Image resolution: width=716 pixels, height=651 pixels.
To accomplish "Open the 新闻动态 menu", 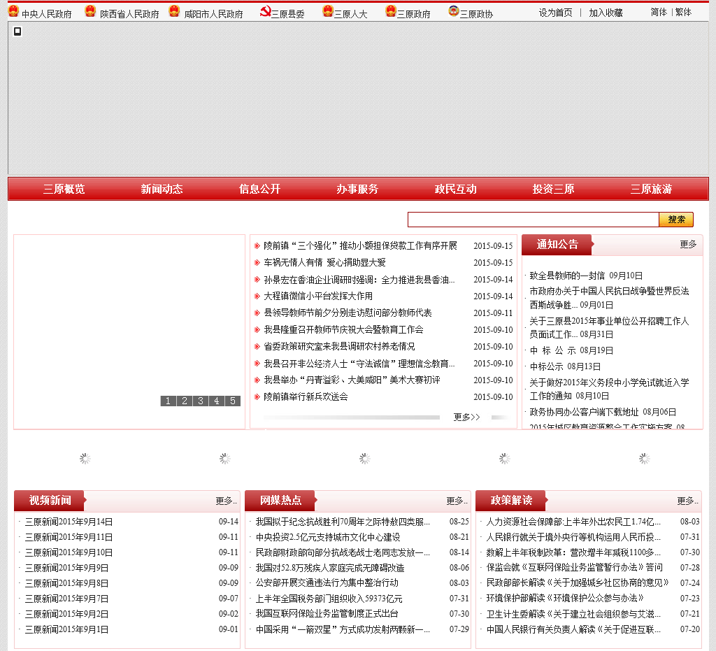I will pyautogui.click(x=162, y=189).
